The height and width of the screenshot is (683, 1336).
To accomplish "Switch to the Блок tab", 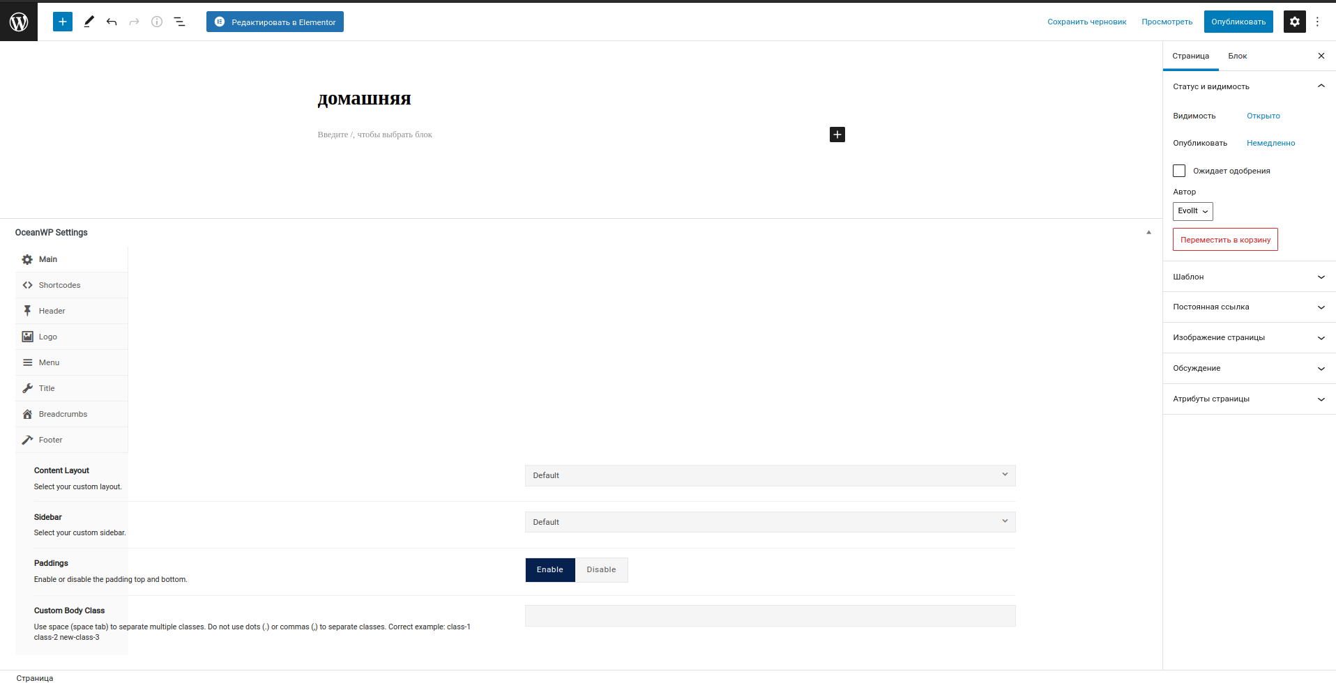I will click(x=1237, y=56).
